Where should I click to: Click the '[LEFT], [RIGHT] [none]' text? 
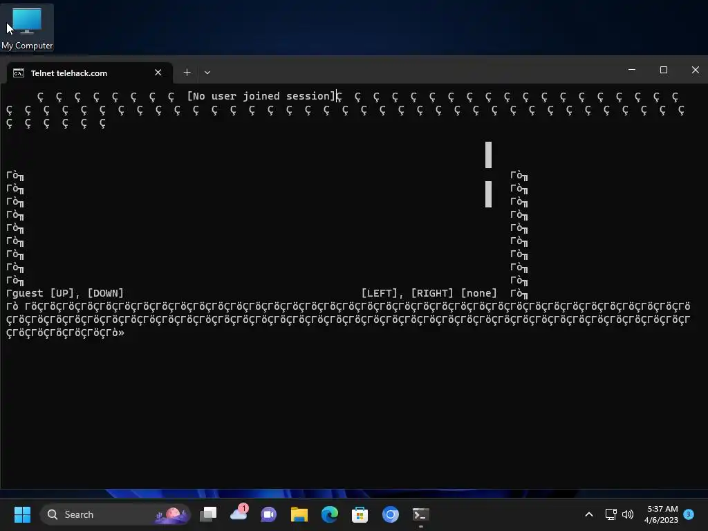(x=429, y=293)
